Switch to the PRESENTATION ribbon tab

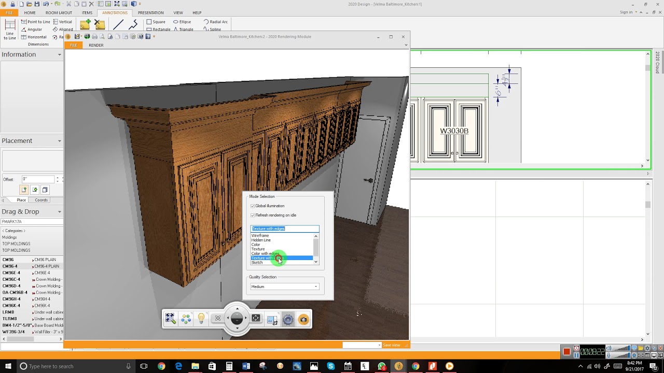tap(150, 12)
